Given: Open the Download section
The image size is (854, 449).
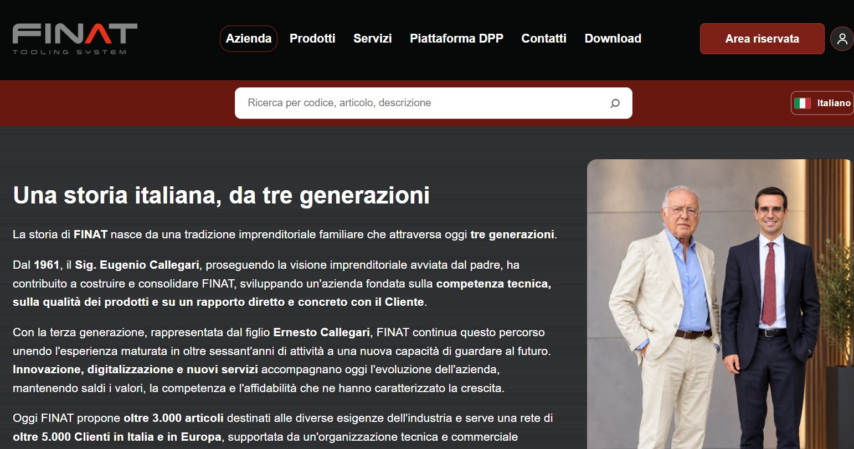Looking at the screenshot, I should tap(613, 39).
